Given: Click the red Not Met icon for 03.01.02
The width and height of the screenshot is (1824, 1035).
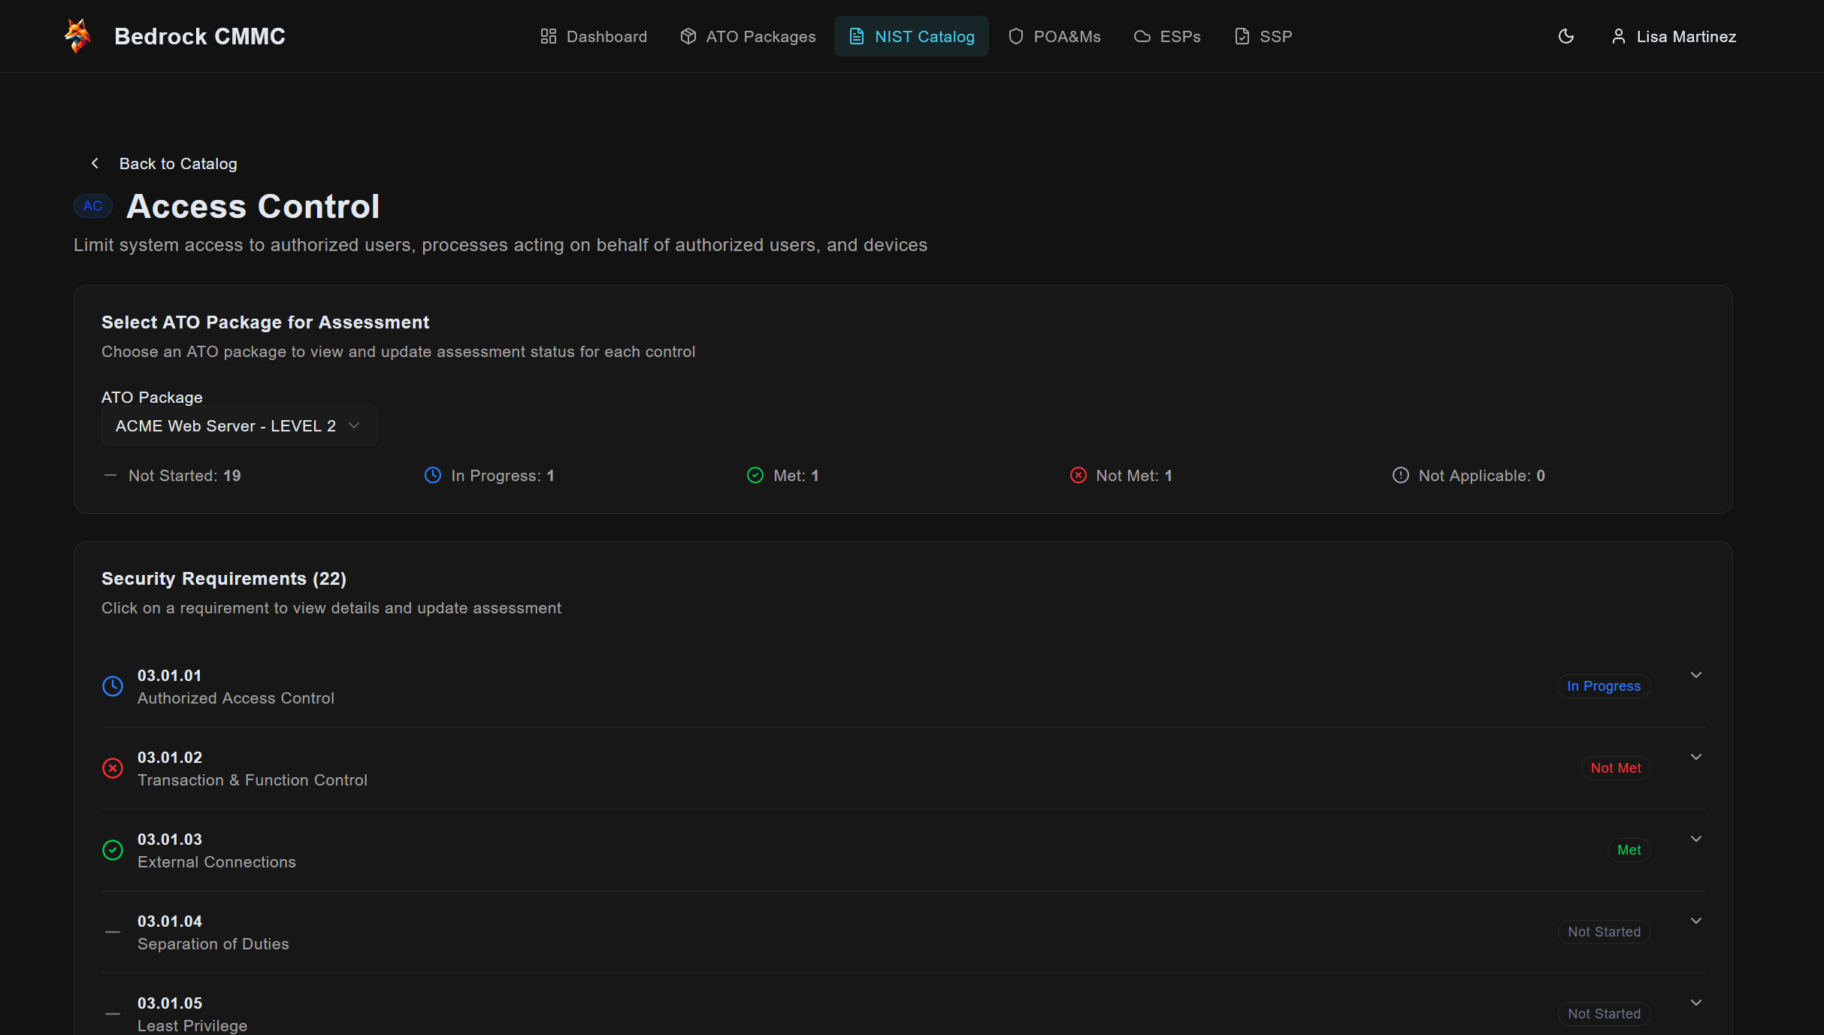Looking at the screenshot, I should click(x=113, y=768).
